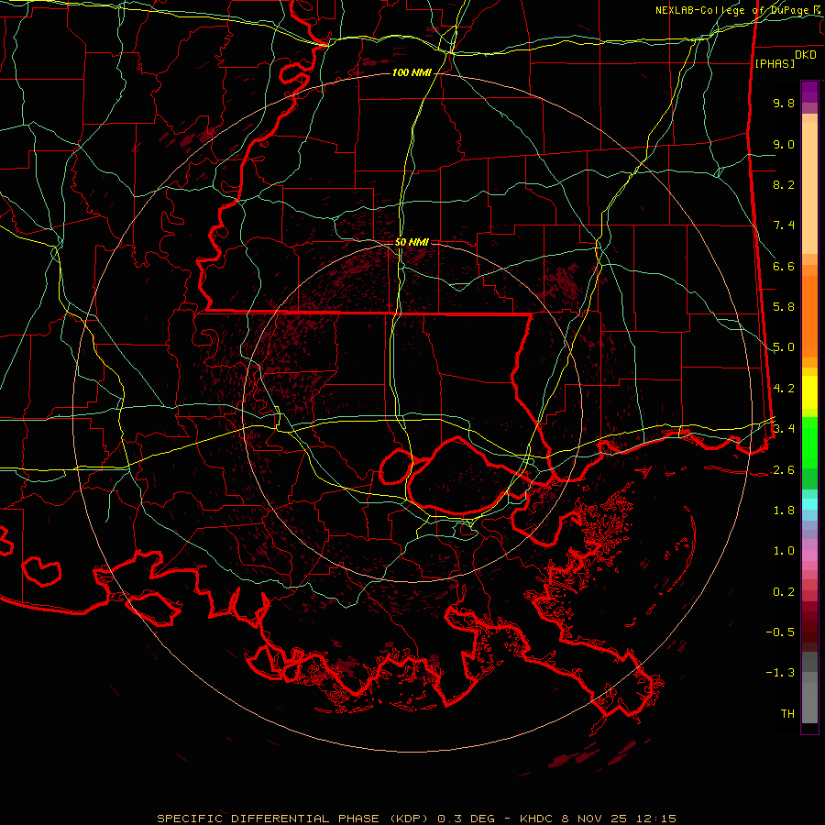Click the TH threshold label
The image size is (825, 825).
point(787,714)
